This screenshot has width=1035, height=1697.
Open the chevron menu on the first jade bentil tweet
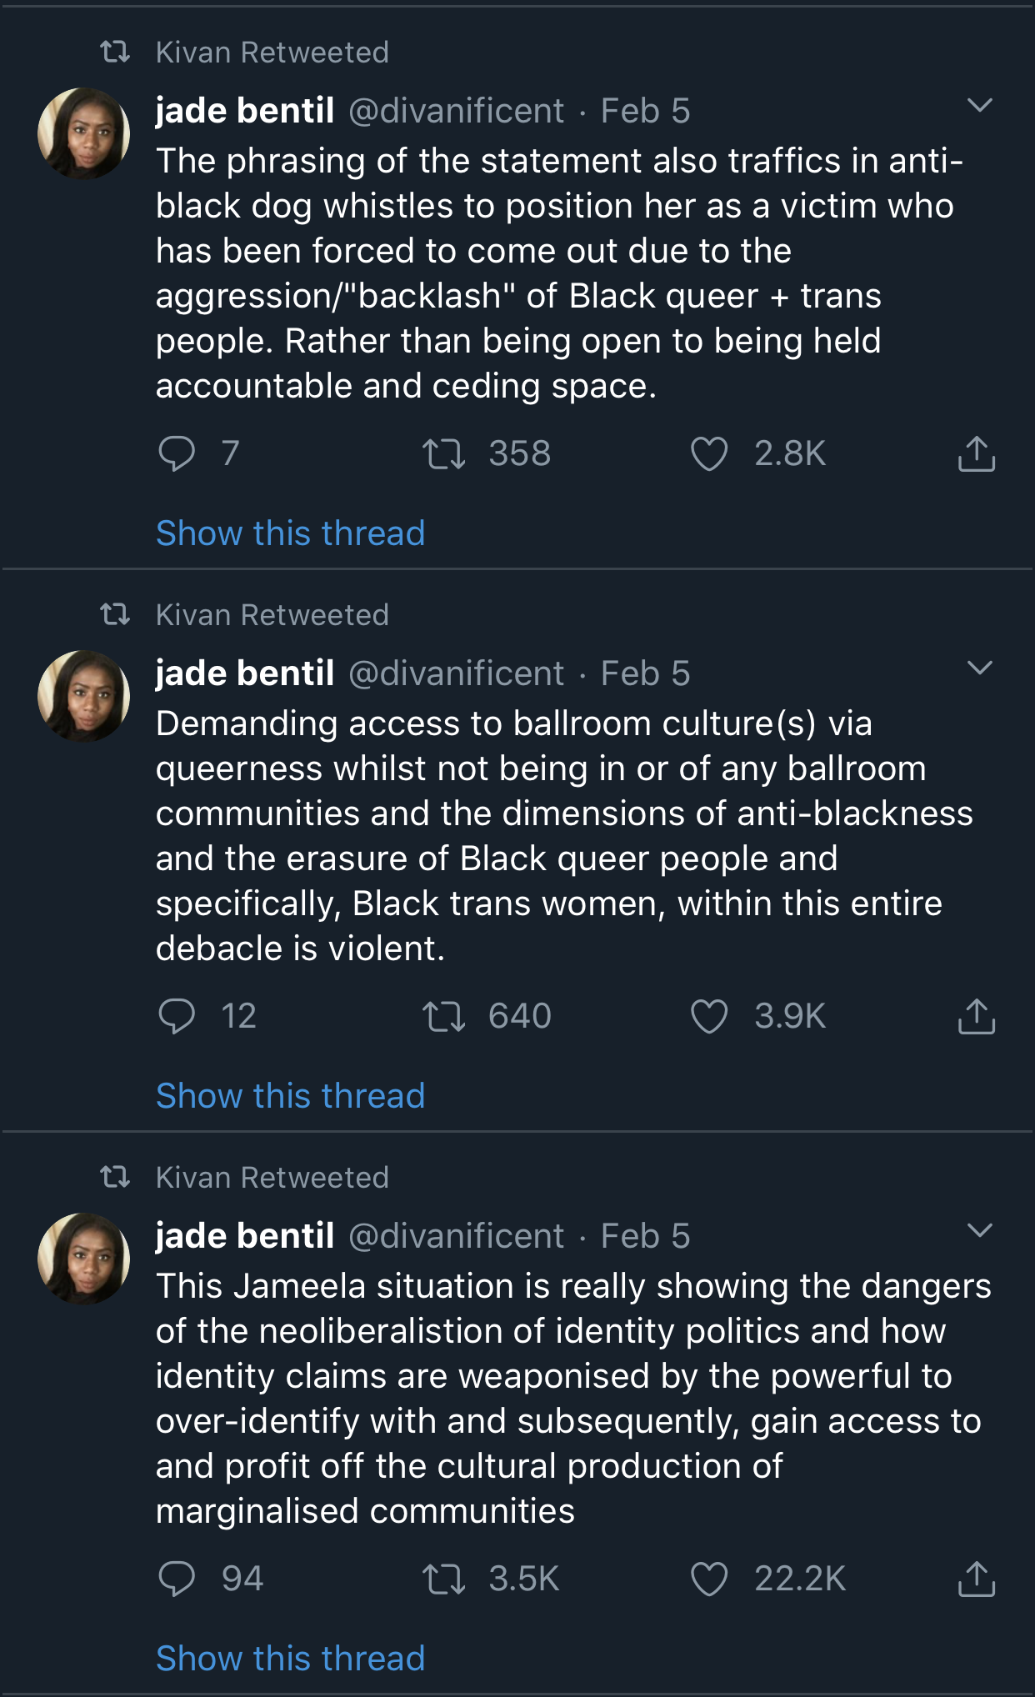click(x=980, y=105)
